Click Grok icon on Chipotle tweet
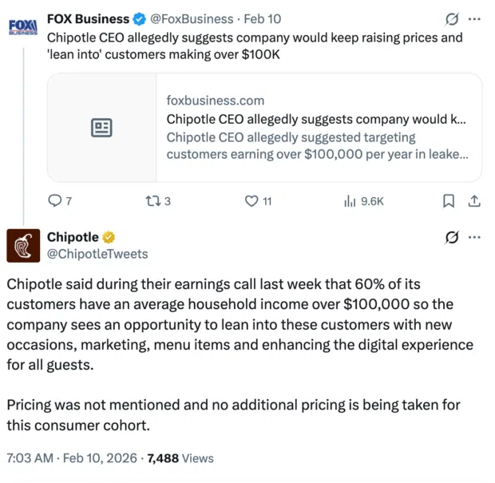Viewport: 495px width, 483px height. coord(451,237)
